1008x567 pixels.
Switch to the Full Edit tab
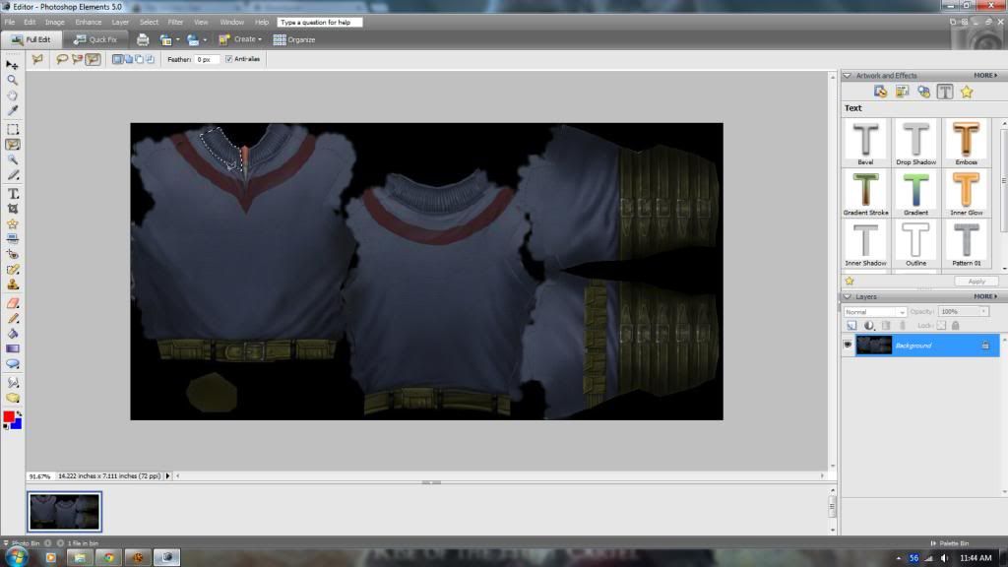tap(31, 39)
